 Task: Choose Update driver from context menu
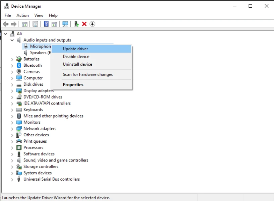coord(75,49)
